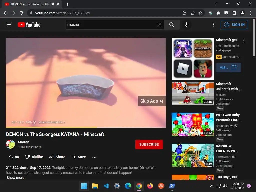Open notification center badge
The width and height of the screenshot is (256, 192).
[249, 186]
